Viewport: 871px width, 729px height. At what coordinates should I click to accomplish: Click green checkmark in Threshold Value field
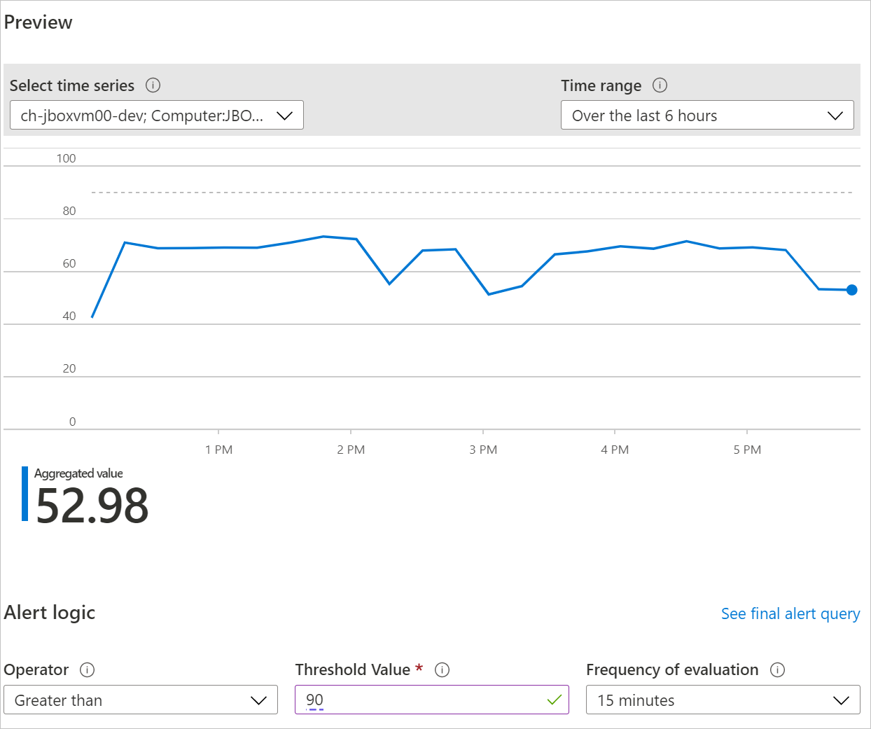point(555,700)
